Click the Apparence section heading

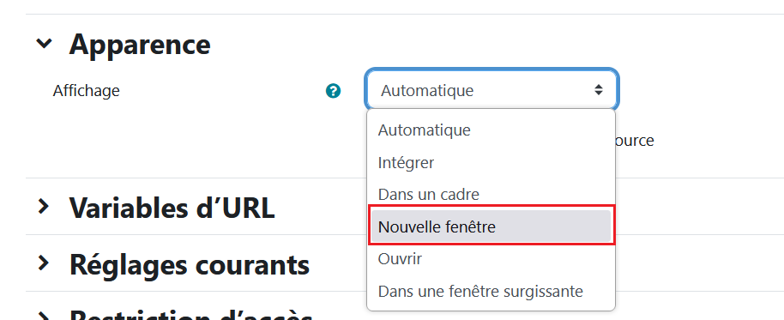pyautogui.click(x=140, y=44)
